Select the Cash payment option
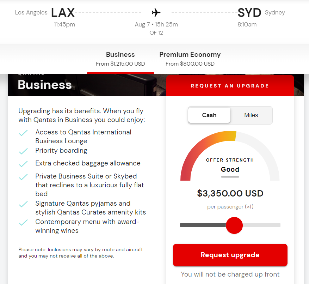309x284 pixels. (x=209, y=115)
